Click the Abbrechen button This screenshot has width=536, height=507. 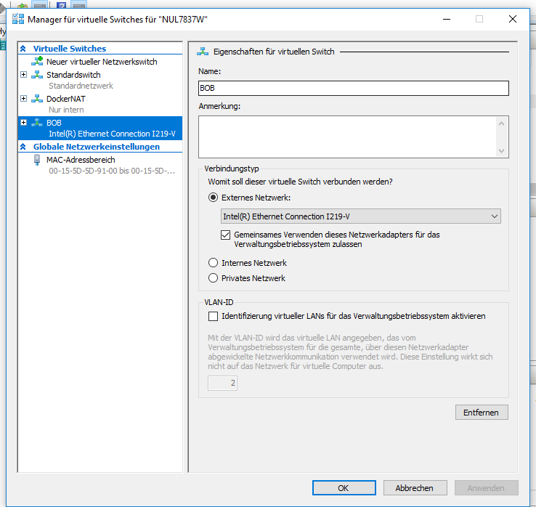pyautogui.click(x=415, y=488)
